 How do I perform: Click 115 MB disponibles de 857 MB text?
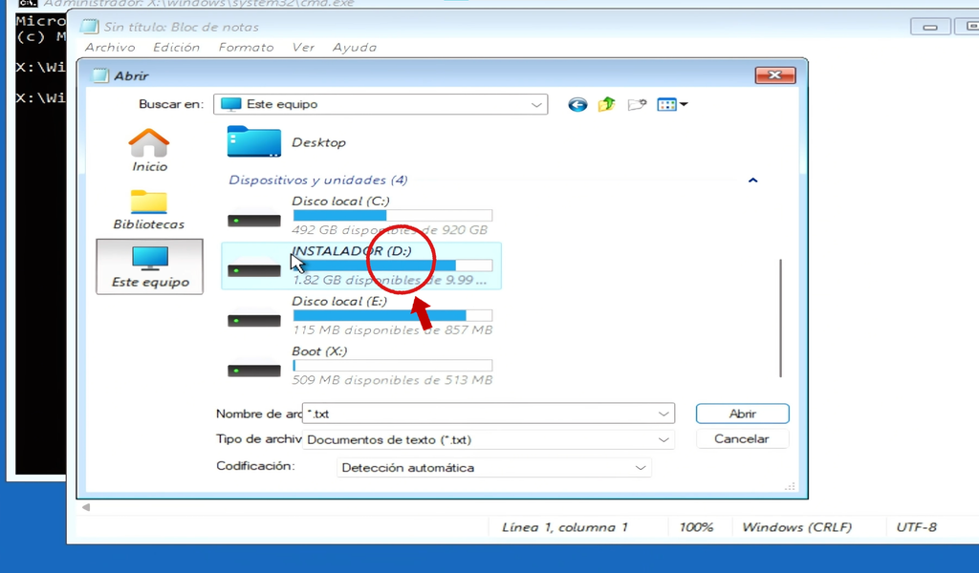click(392, 330)
